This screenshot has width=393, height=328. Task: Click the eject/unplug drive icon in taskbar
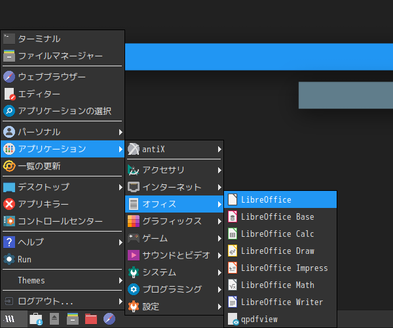tap(54, 319)
